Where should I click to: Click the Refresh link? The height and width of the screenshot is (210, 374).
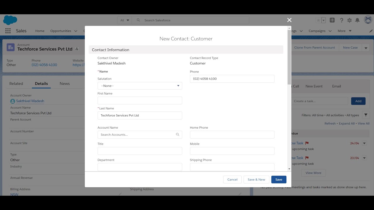click(x=330, y=123)
